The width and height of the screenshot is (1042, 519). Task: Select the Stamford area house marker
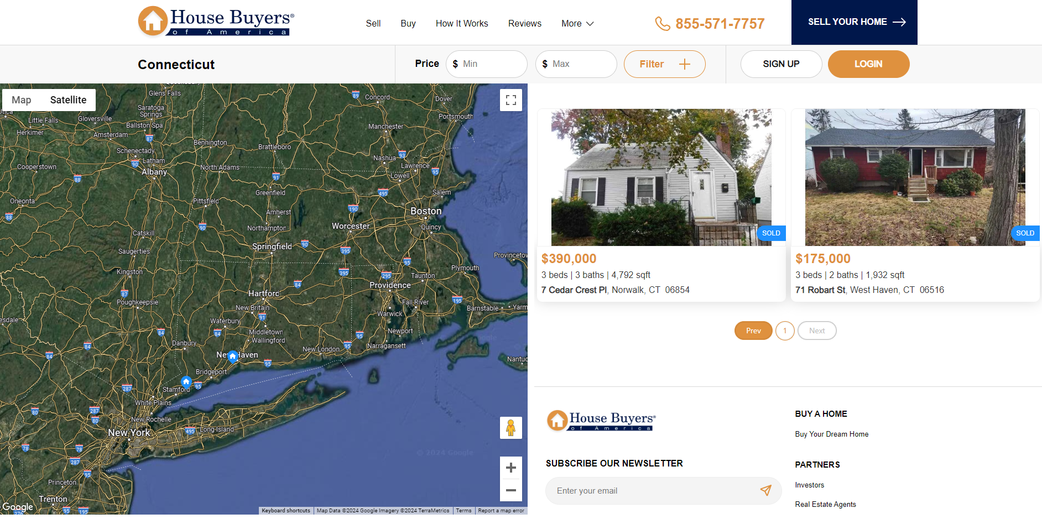click(x=186, y=381)
